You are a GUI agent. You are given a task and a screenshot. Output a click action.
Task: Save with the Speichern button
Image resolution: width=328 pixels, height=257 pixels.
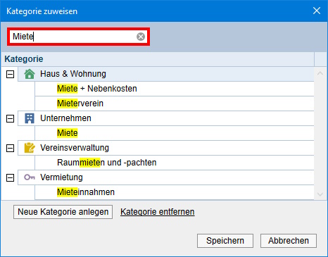click(225, 241)
